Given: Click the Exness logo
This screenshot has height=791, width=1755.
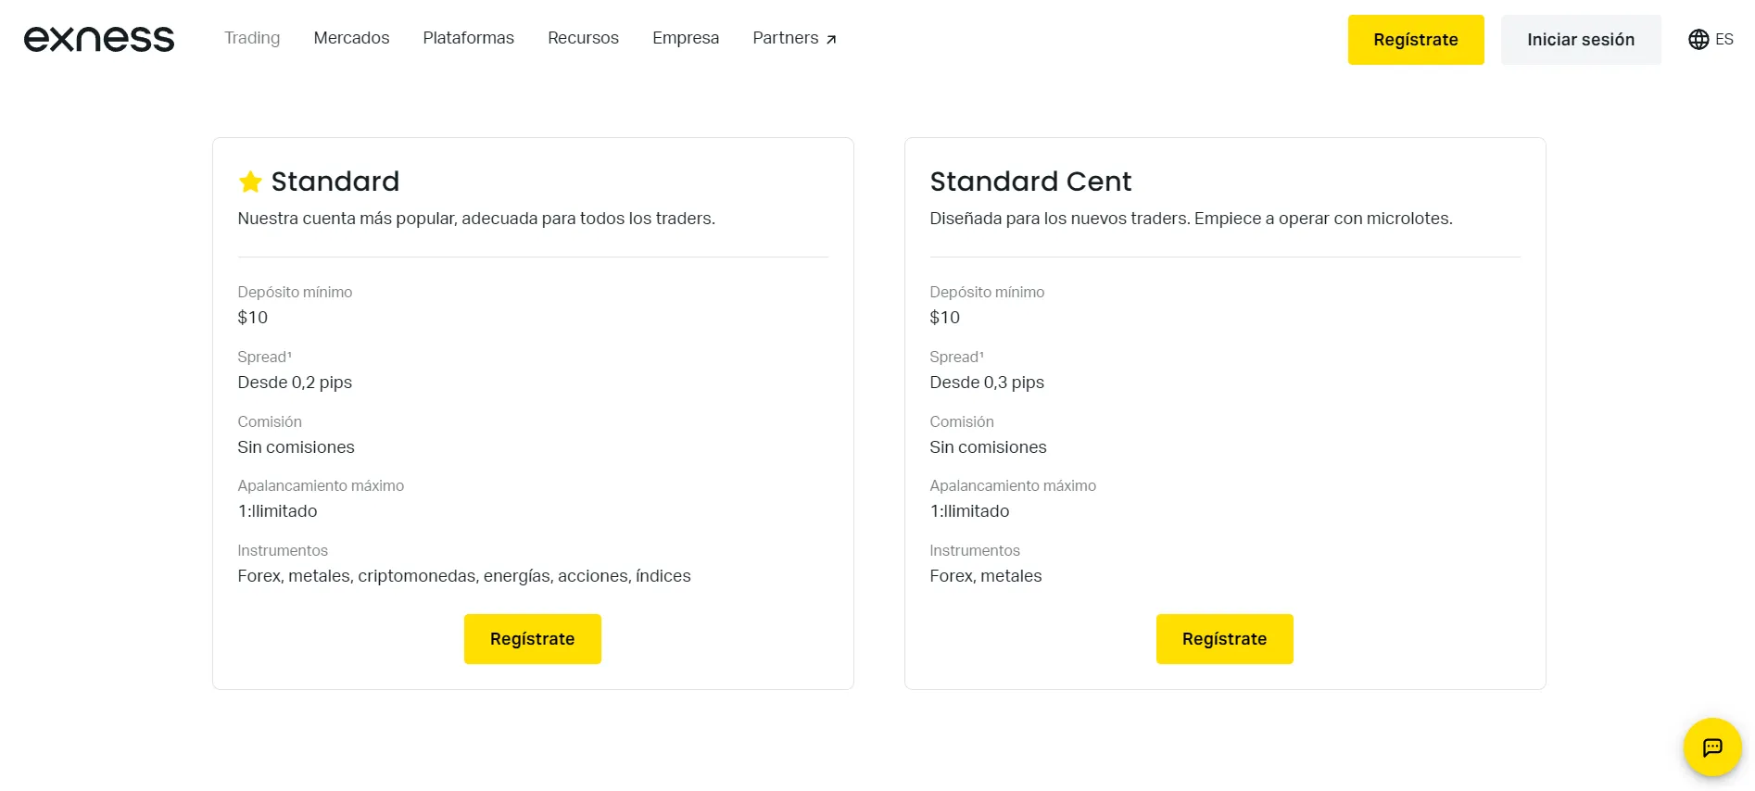Looking at the screenshot, I should coord(99,39).
